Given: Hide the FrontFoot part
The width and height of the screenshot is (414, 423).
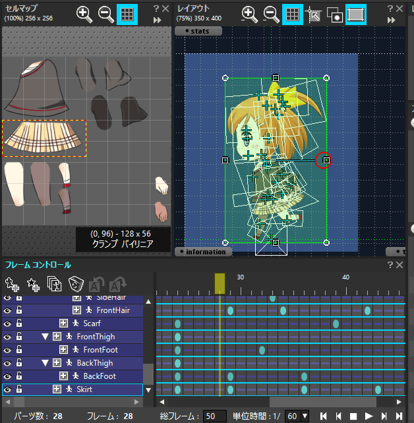Looking at the screenshot, I should coord(7,350).
